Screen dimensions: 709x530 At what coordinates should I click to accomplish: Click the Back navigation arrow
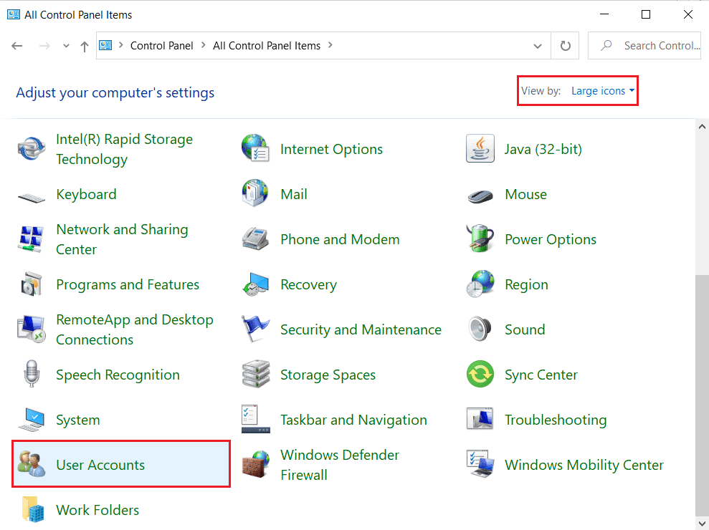(x=16, y=45)
